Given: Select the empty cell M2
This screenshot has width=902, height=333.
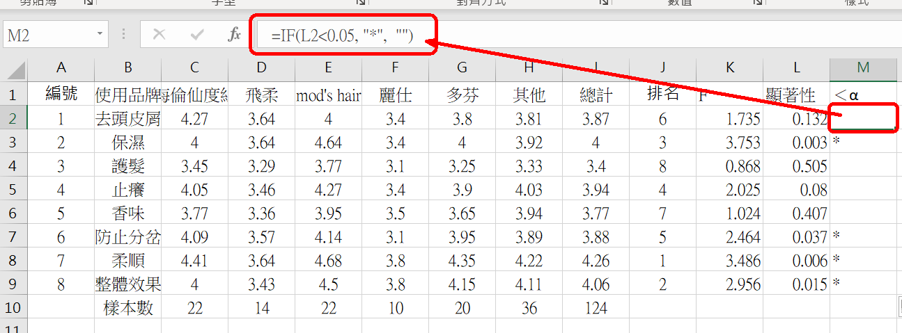Looking at the screenshot, I should (863, 119).
